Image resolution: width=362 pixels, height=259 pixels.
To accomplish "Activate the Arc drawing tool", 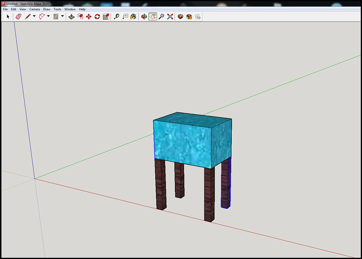I will 42,17.
